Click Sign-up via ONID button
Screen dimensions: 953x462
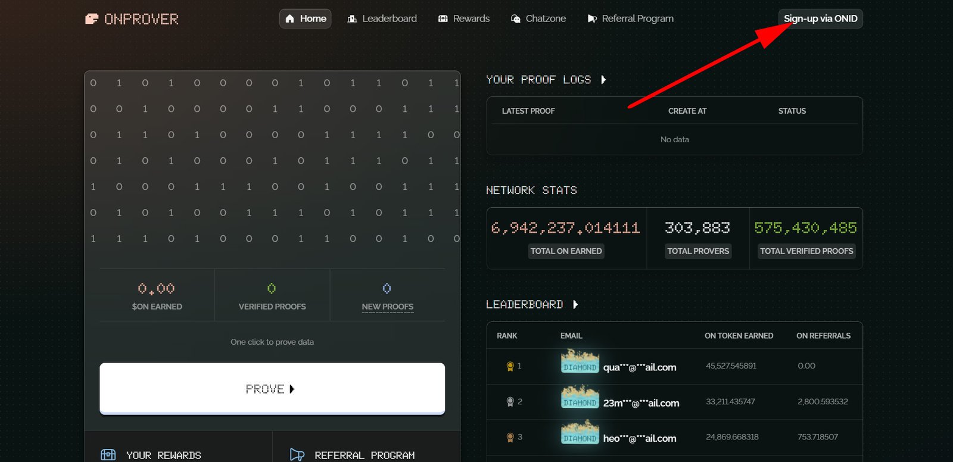(820, 19)
